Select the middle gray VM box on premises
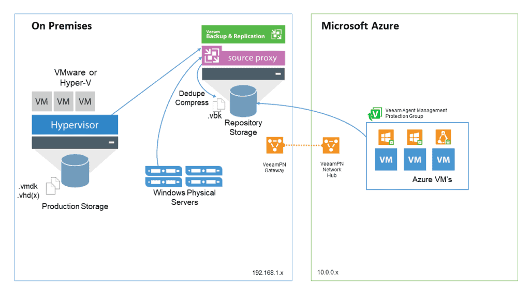This screenshot has height=298, width=530. click(63, 101)
